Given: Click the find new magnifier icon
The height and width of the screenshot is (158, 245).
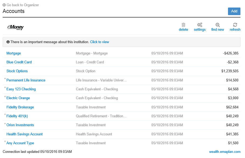Looking at the screenshot, I should (x=218, y=25).
